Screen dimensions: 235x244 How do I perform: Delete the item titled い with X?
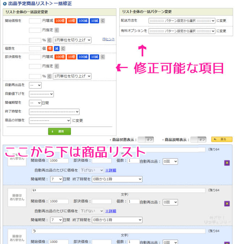(227, 204)
